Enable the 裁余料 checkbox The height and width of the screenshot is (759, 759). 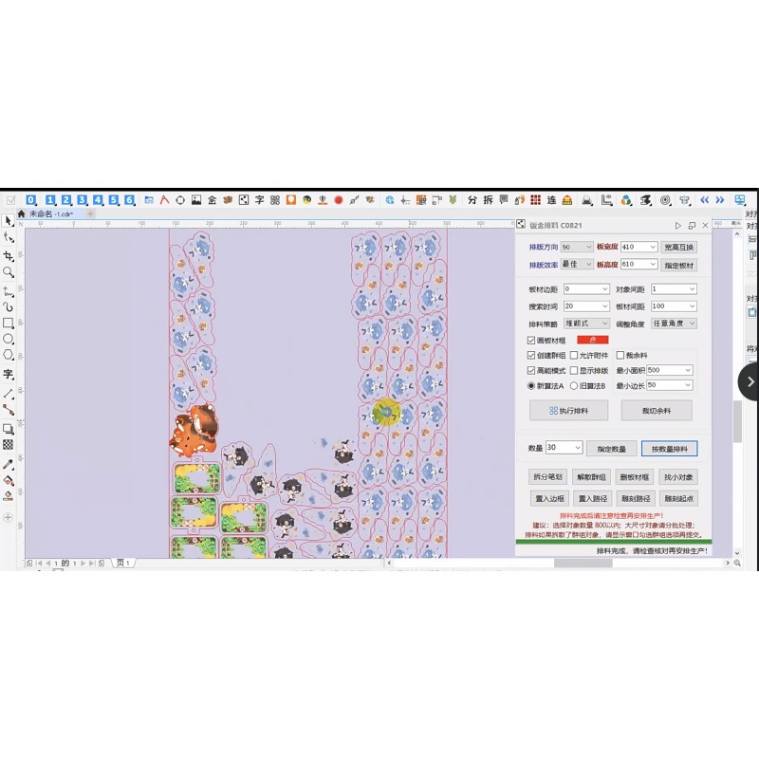click(x=620, y=355)
